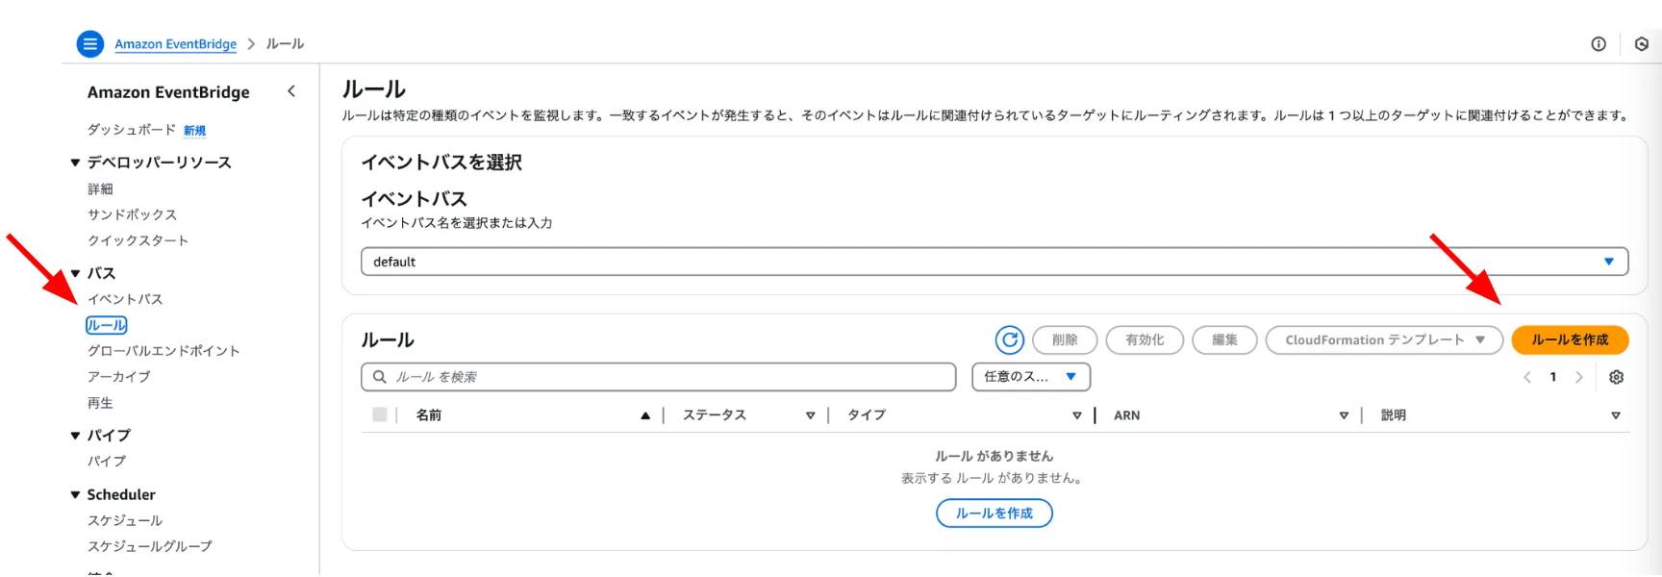Open the CloudFormation テンプレート dropdown
This screenshot has width=1662, height=577.
[1383, 339]
